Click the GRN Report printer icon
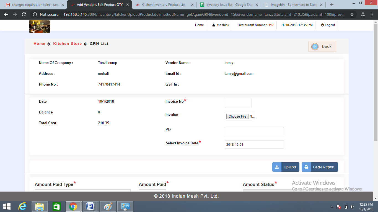The width and height of the screenshot is (378, 212). 306,167
